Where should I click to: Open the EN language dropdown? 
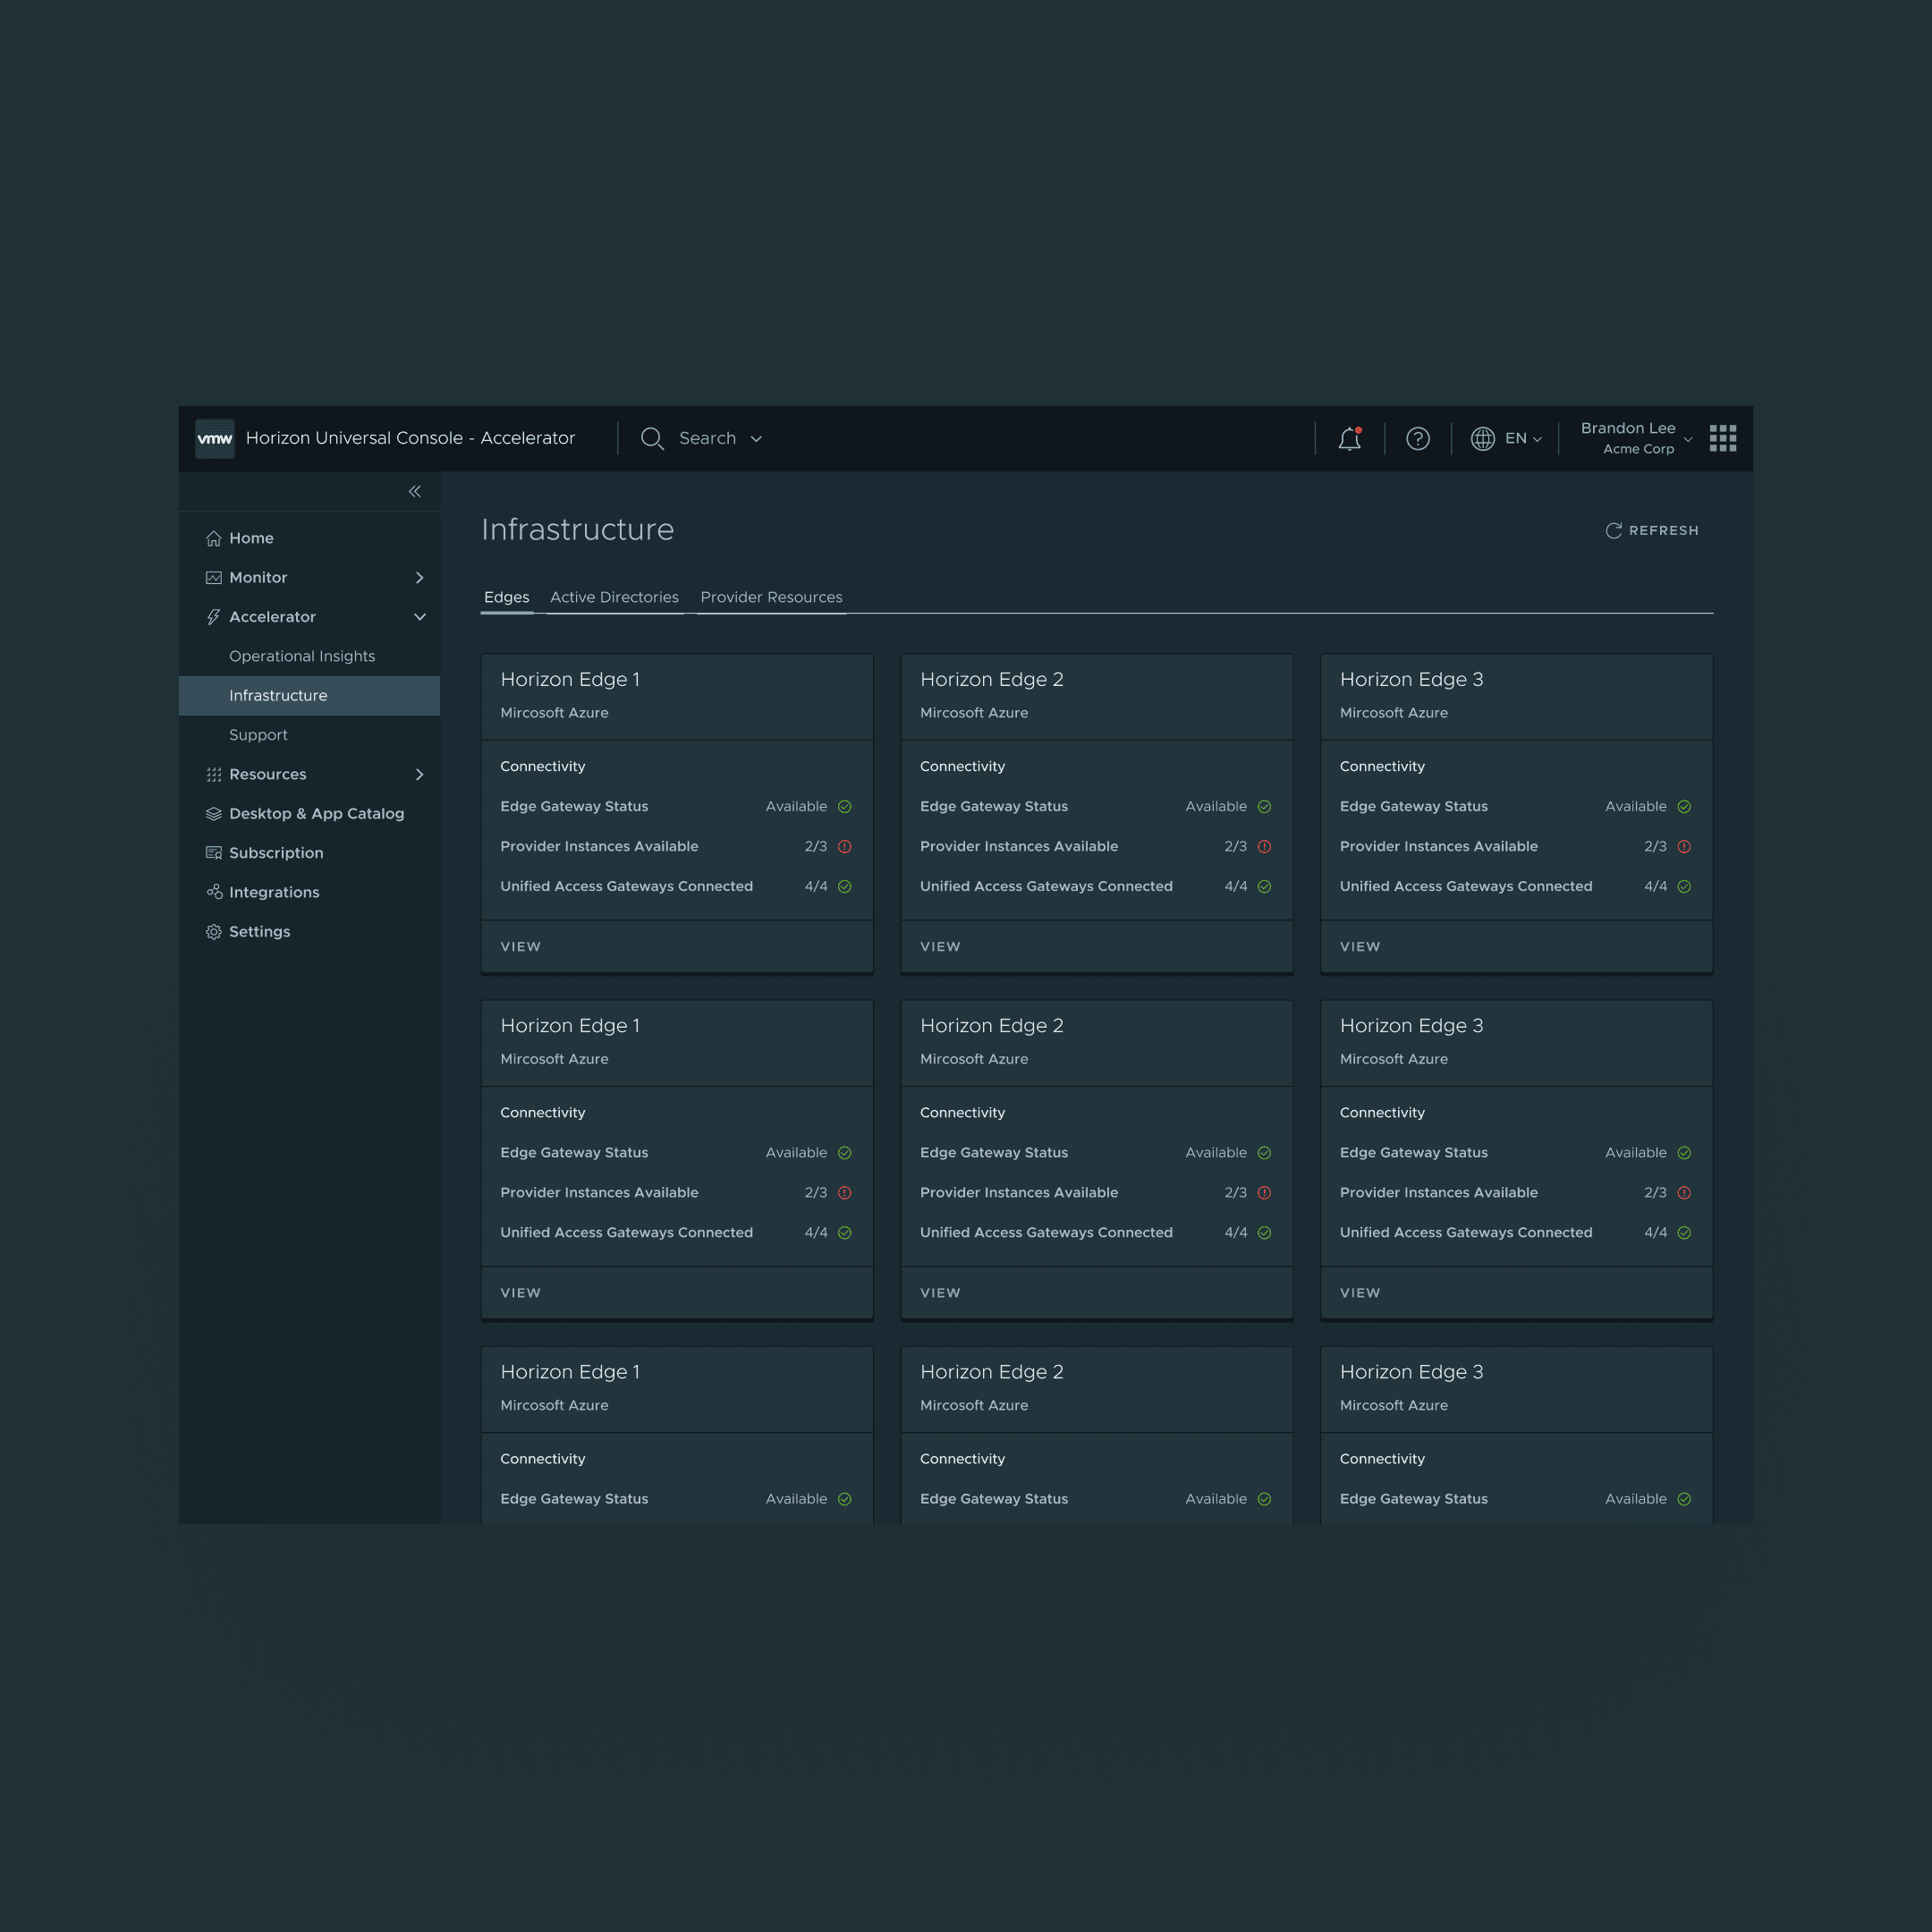tap(1506, 438)
